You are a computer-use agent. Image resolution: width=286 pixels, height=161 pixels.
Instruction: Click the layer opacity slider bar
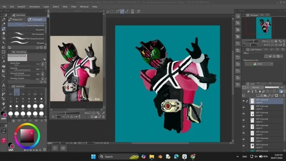tap(272, 87)
